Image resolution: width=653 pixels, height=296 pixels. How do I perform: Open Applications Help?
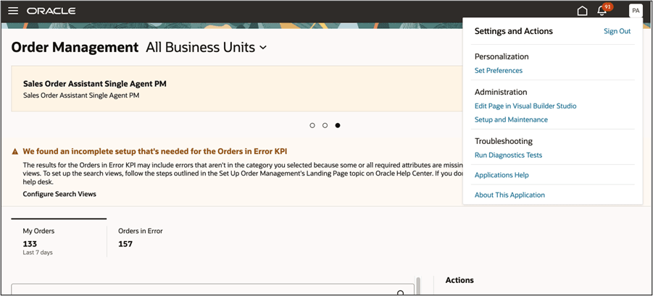coord(502,175)
